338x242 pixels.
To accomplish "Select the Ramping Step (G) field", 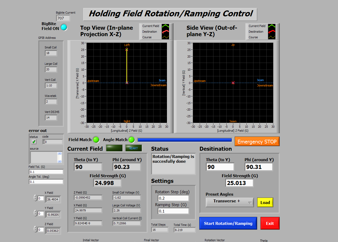I will tap(173, 211).
